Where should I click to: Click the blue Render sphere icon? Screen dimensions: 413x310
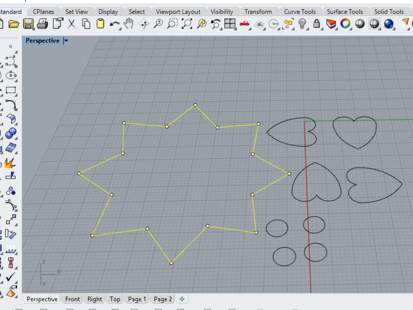click(389, 24)
